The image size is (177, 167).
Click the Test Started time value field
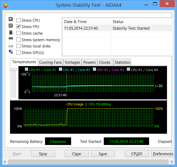point(126,141)
